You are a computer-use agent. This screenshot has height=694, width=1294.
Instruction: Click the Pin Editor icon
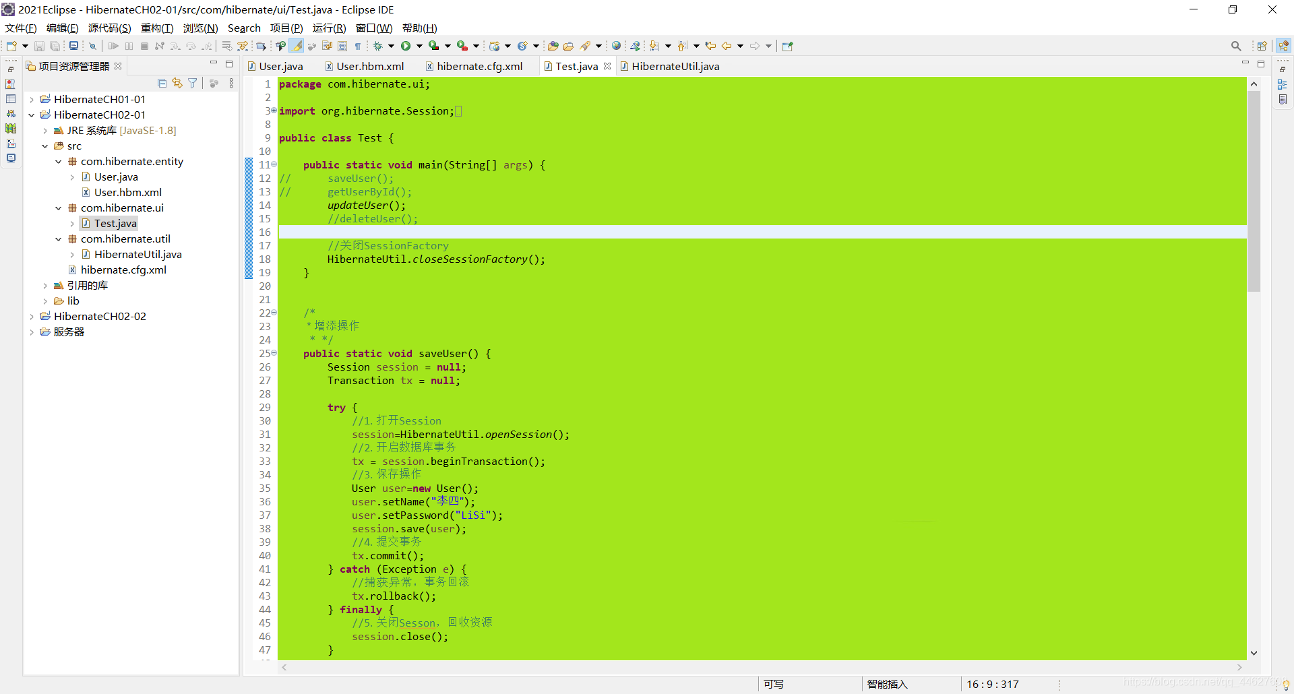[787, 46]
